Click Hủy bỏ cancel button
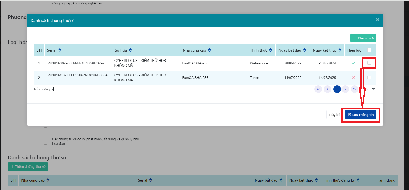This screenshot has width=409, height=190. coord(335,115)
